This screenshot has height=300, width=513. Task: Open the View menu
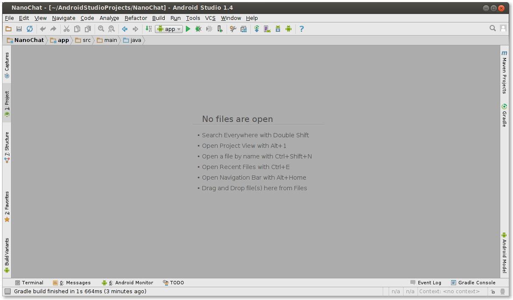[x=41, y=18]
